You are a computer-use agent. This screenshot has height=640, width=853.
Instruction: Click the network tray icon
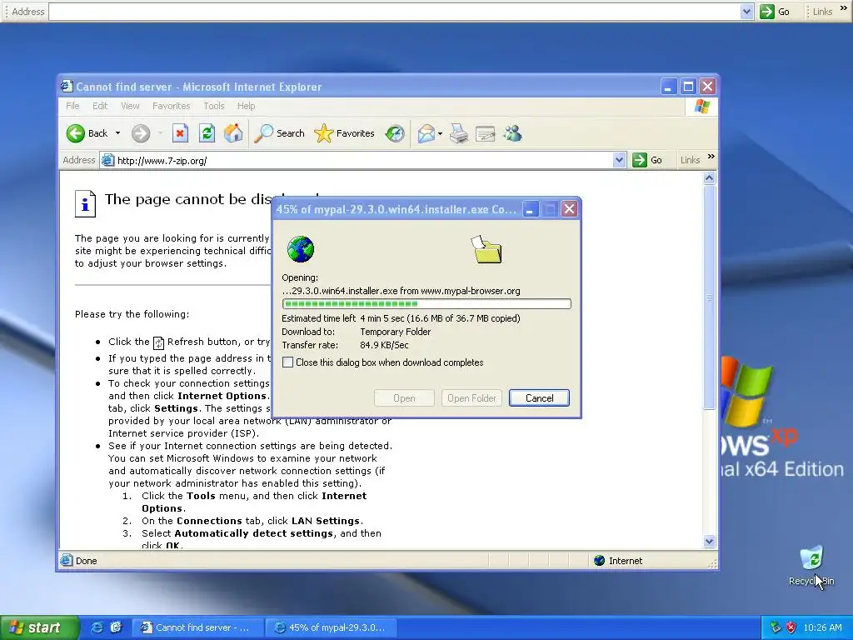[776, 627]
